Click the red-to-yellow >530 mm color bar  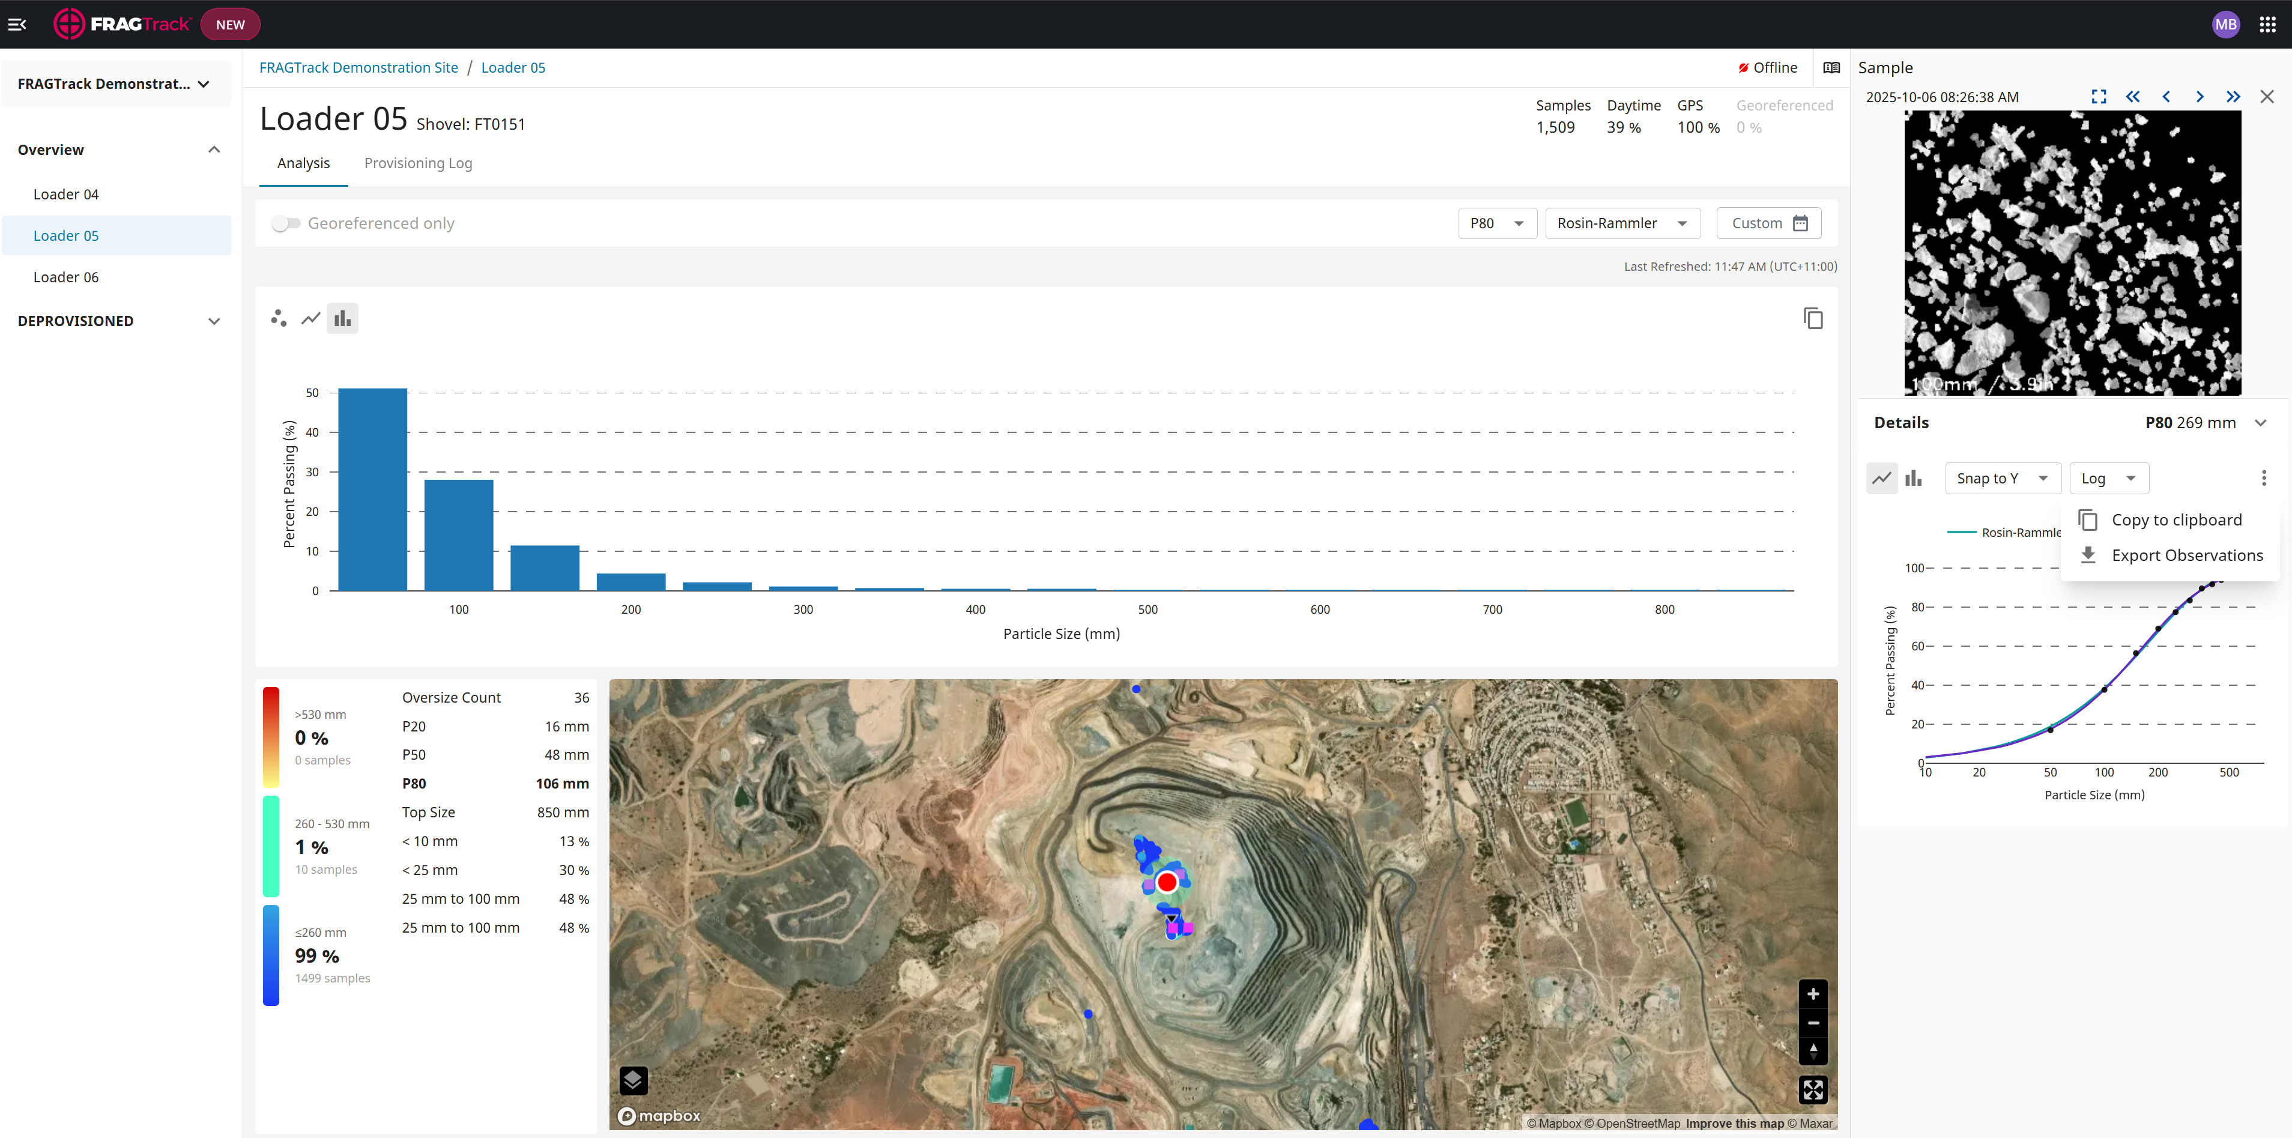tap(271, 737)
